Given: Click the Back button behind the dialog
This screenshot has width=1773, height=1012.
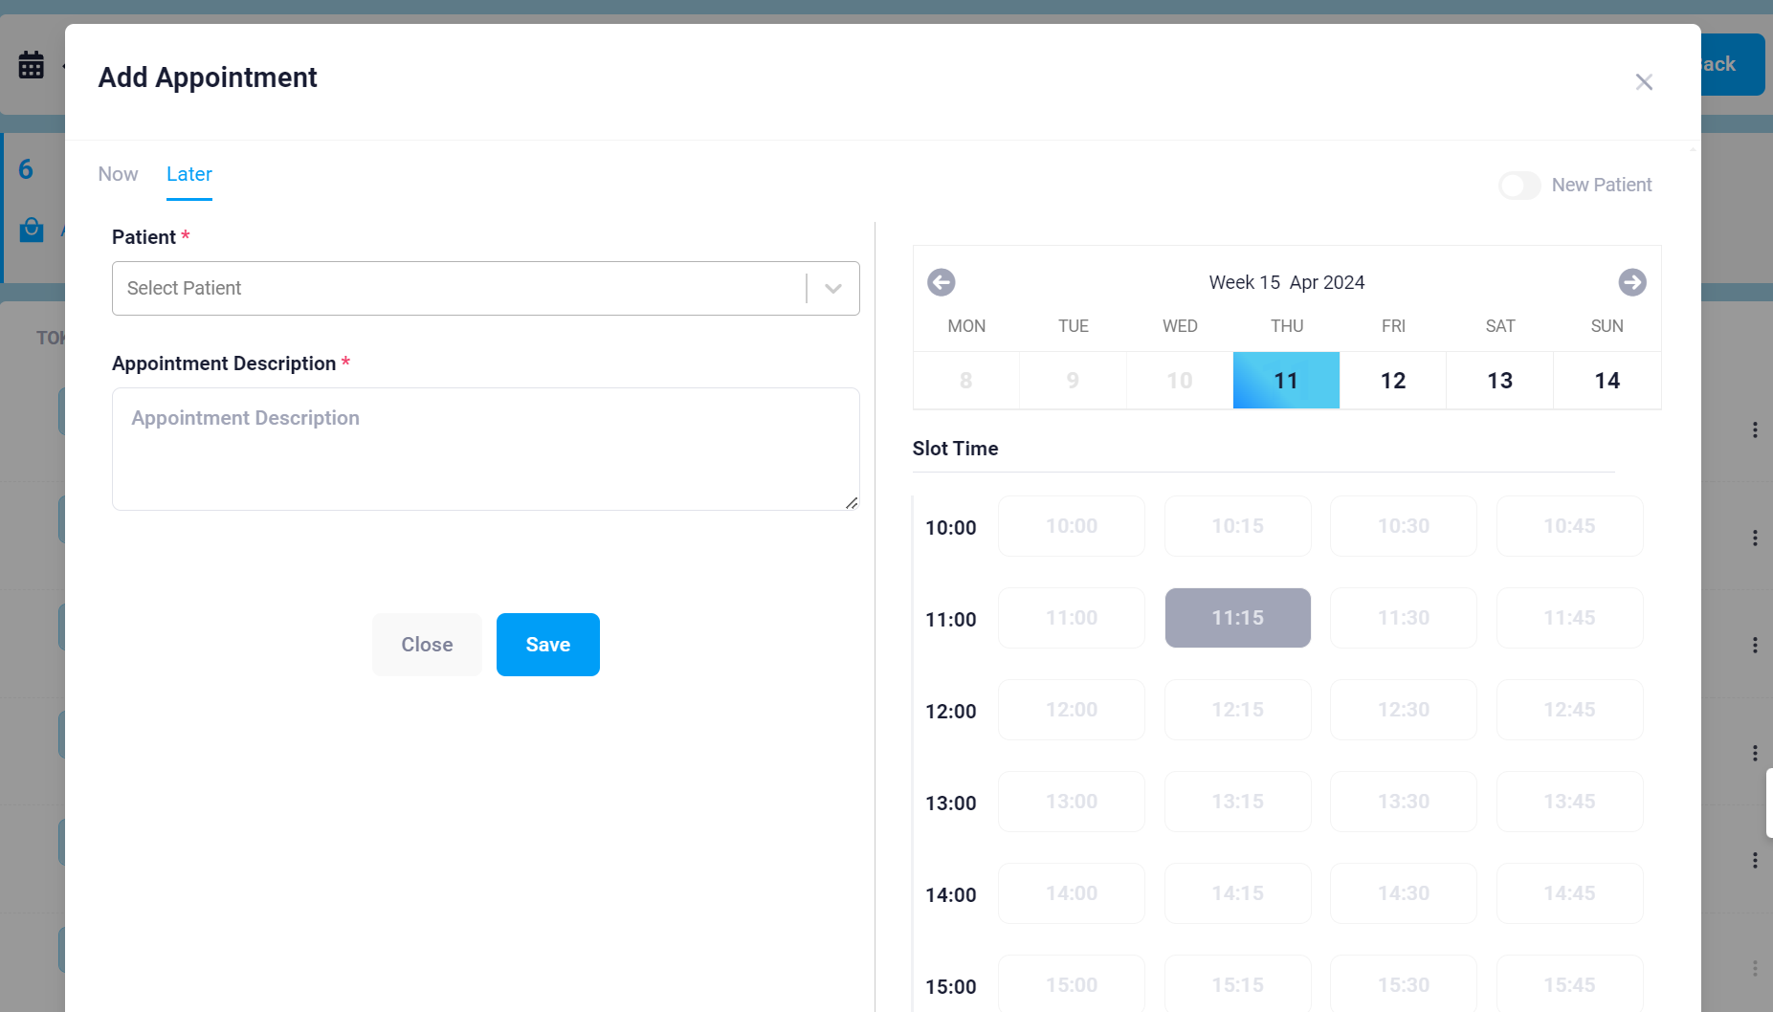Looking at the screenshot, I should (1733, 64).
